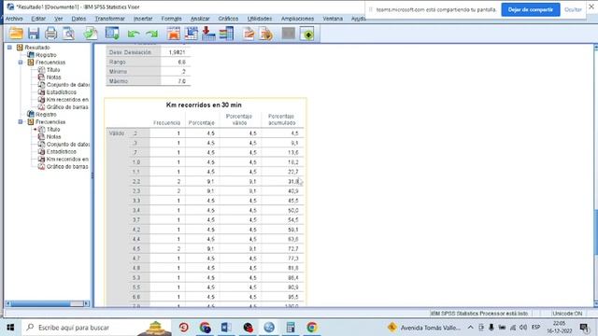
Task: Open the Windows Start menu
Action: tap(10, 328)
